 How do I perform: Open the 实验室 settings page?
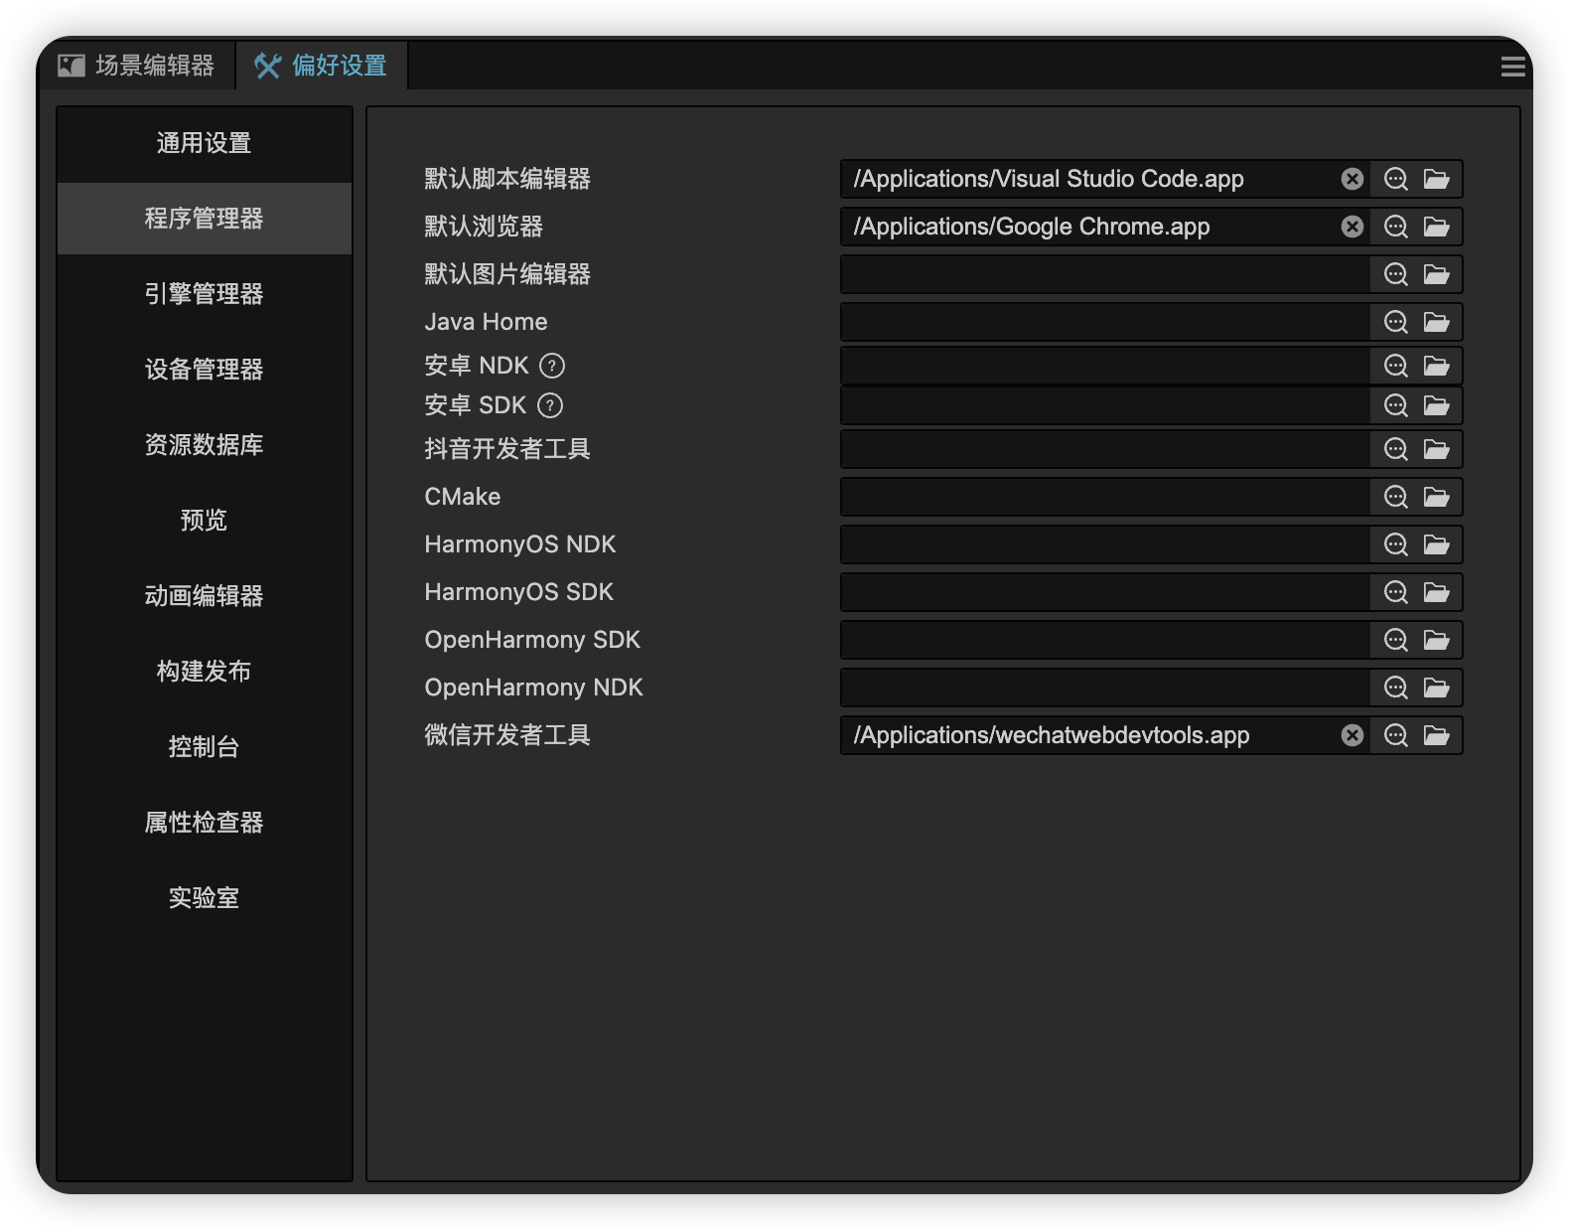(x=204, y=898)
